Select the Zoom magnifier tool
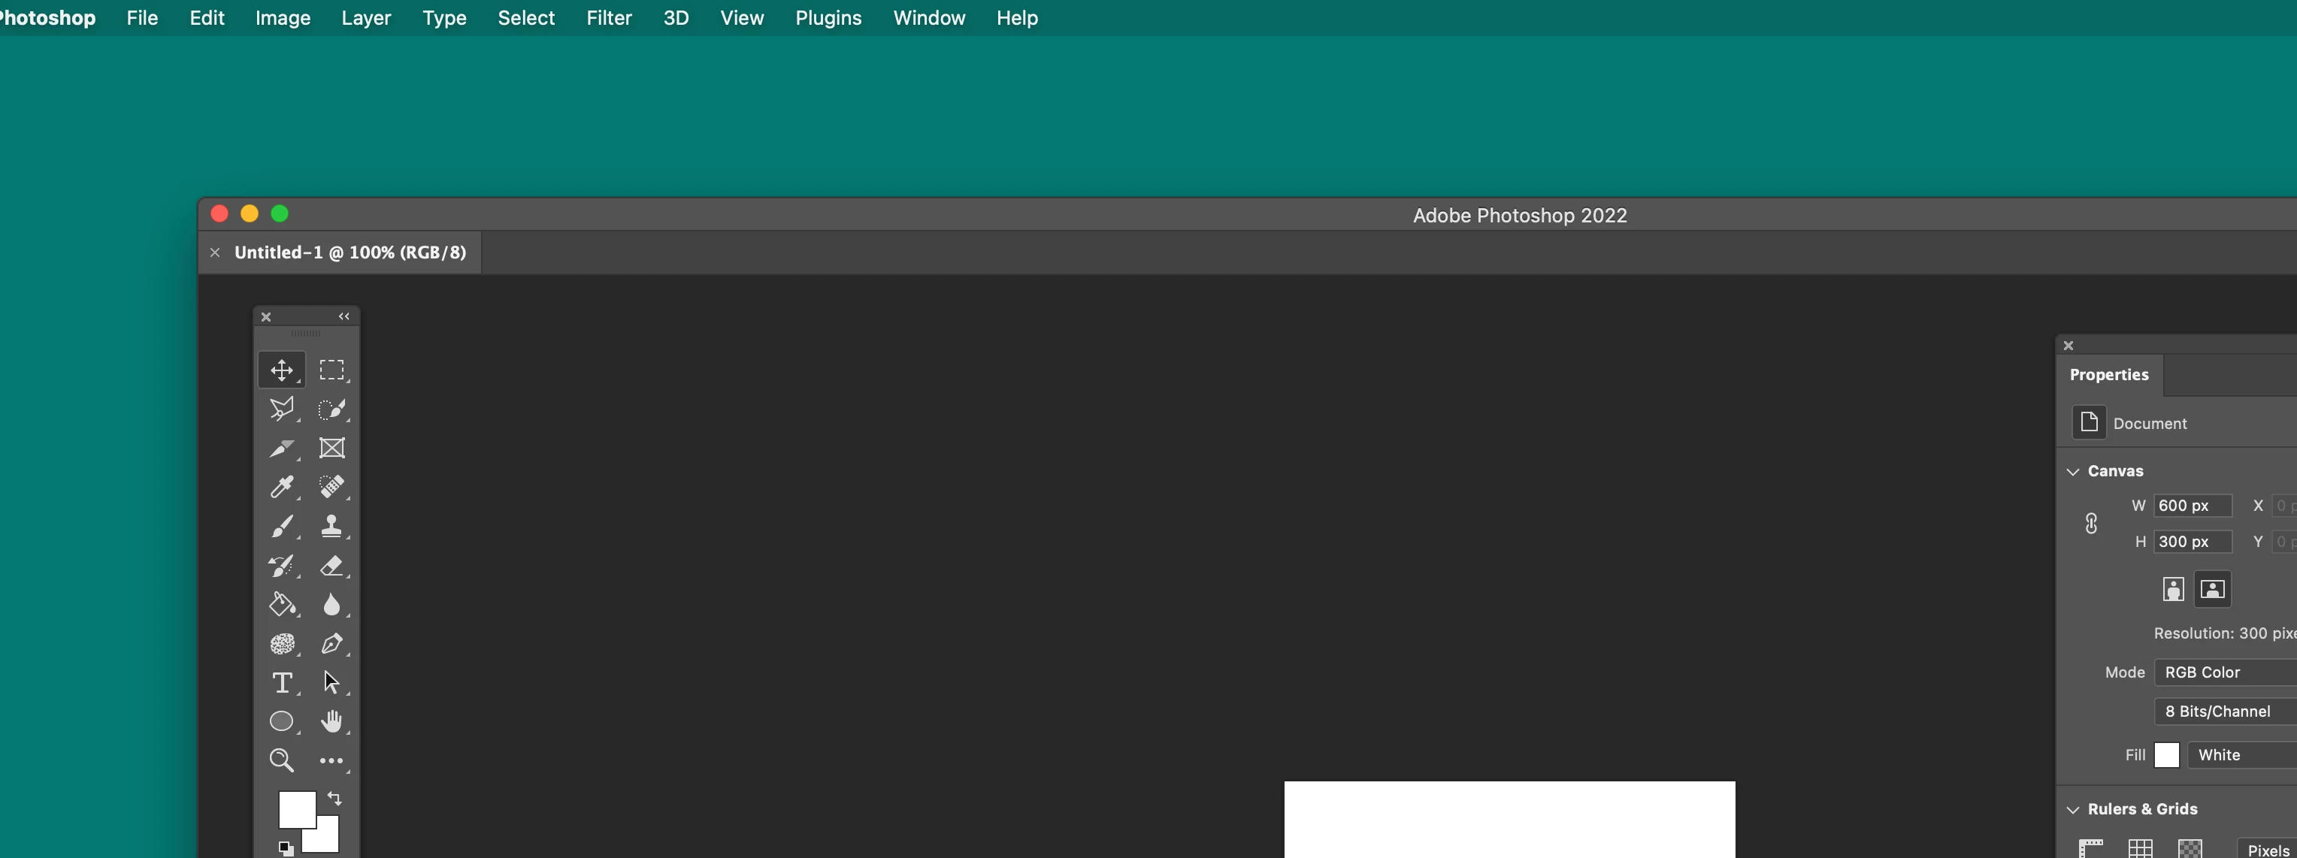The width and height of the screenshot is (2297, 858). point(282,760)
